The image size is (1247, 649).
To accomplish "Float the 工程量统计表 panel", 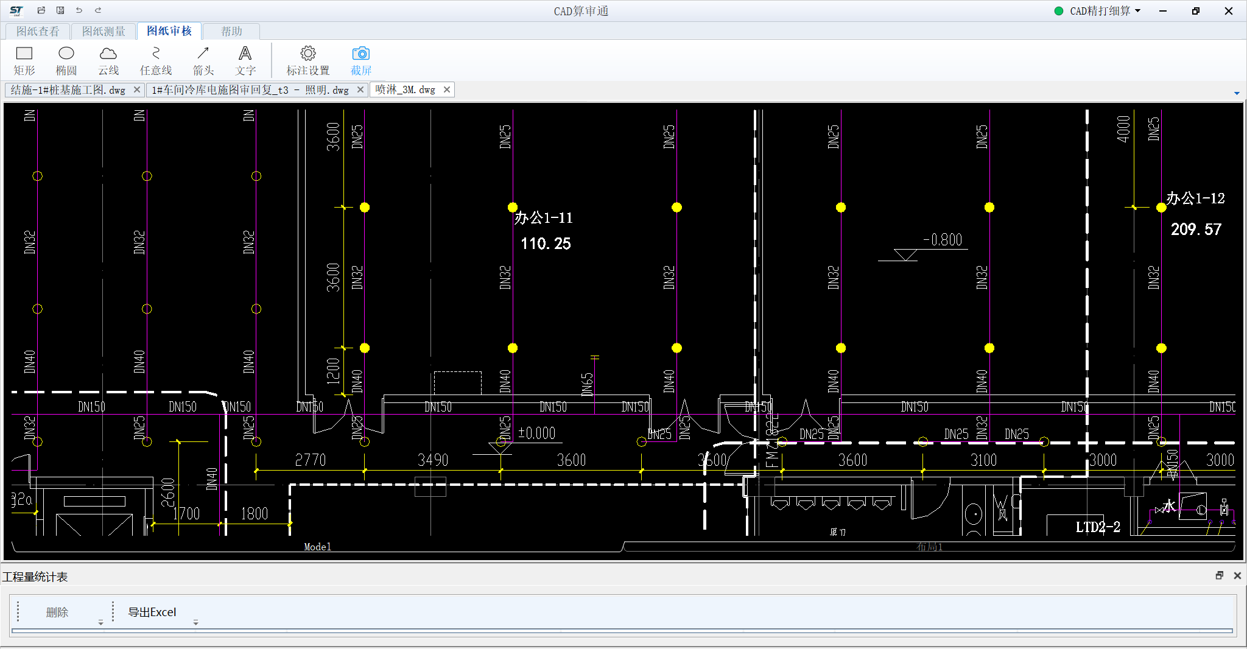I will click(1219, 575).
